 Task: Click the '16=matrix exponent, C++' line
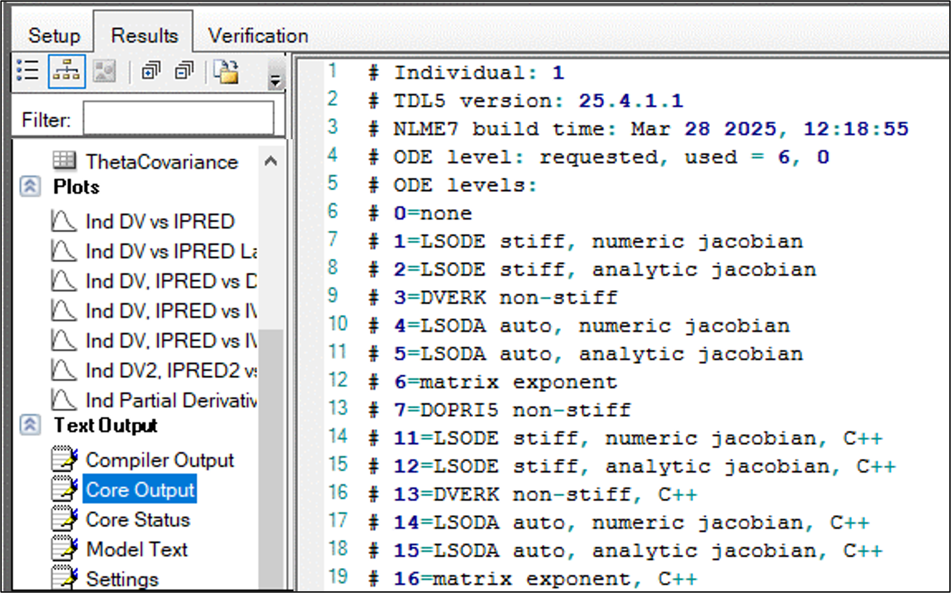(x=533, y=579)
